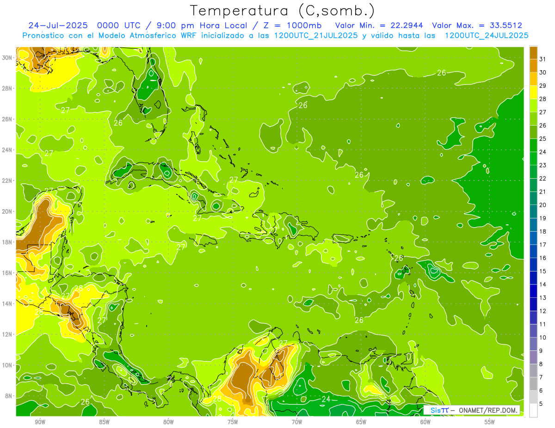Viewport: 555px width, 428px height.
Task: Click the 'ONAMET/REP.DOM.' credit label
Action: click(x=488, y=410)
